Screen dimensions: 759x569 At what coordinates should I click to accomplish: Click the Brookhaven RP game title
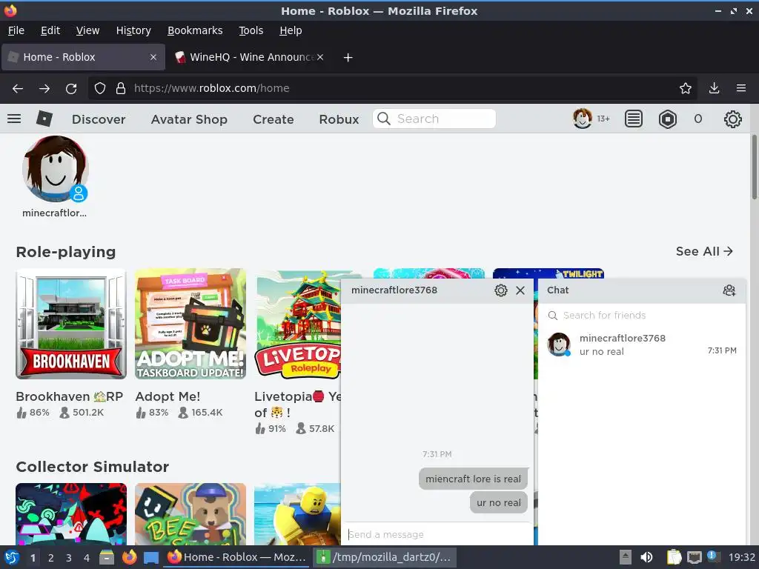[x=69, y=396]
